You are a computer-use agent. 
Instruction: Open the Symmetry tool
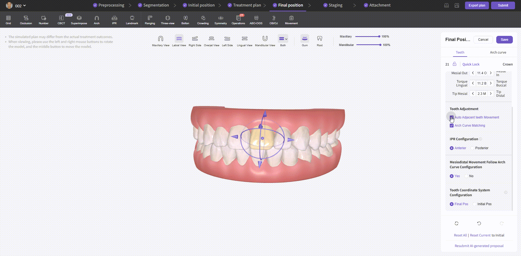[221, 20]
